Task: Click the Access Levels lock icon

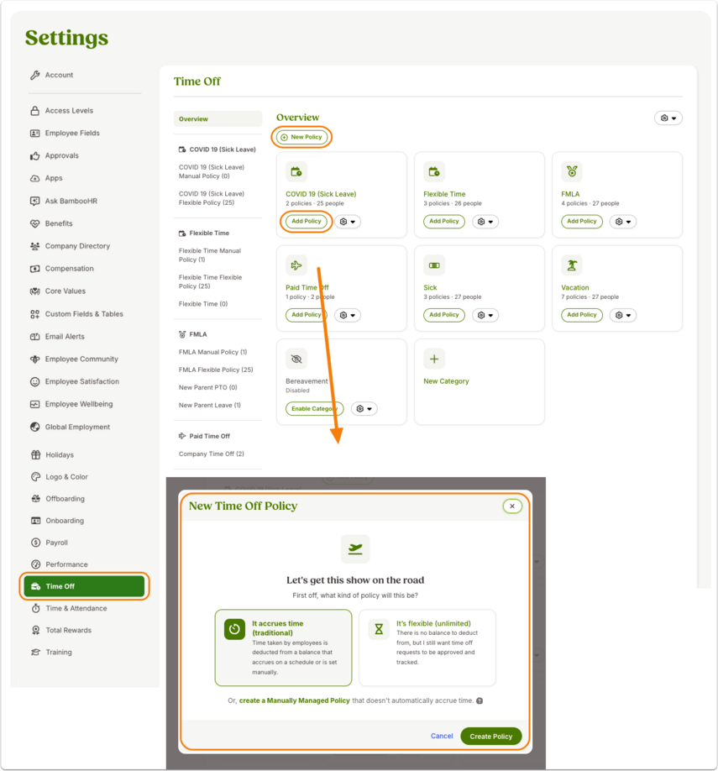Action: coord(35,111)
